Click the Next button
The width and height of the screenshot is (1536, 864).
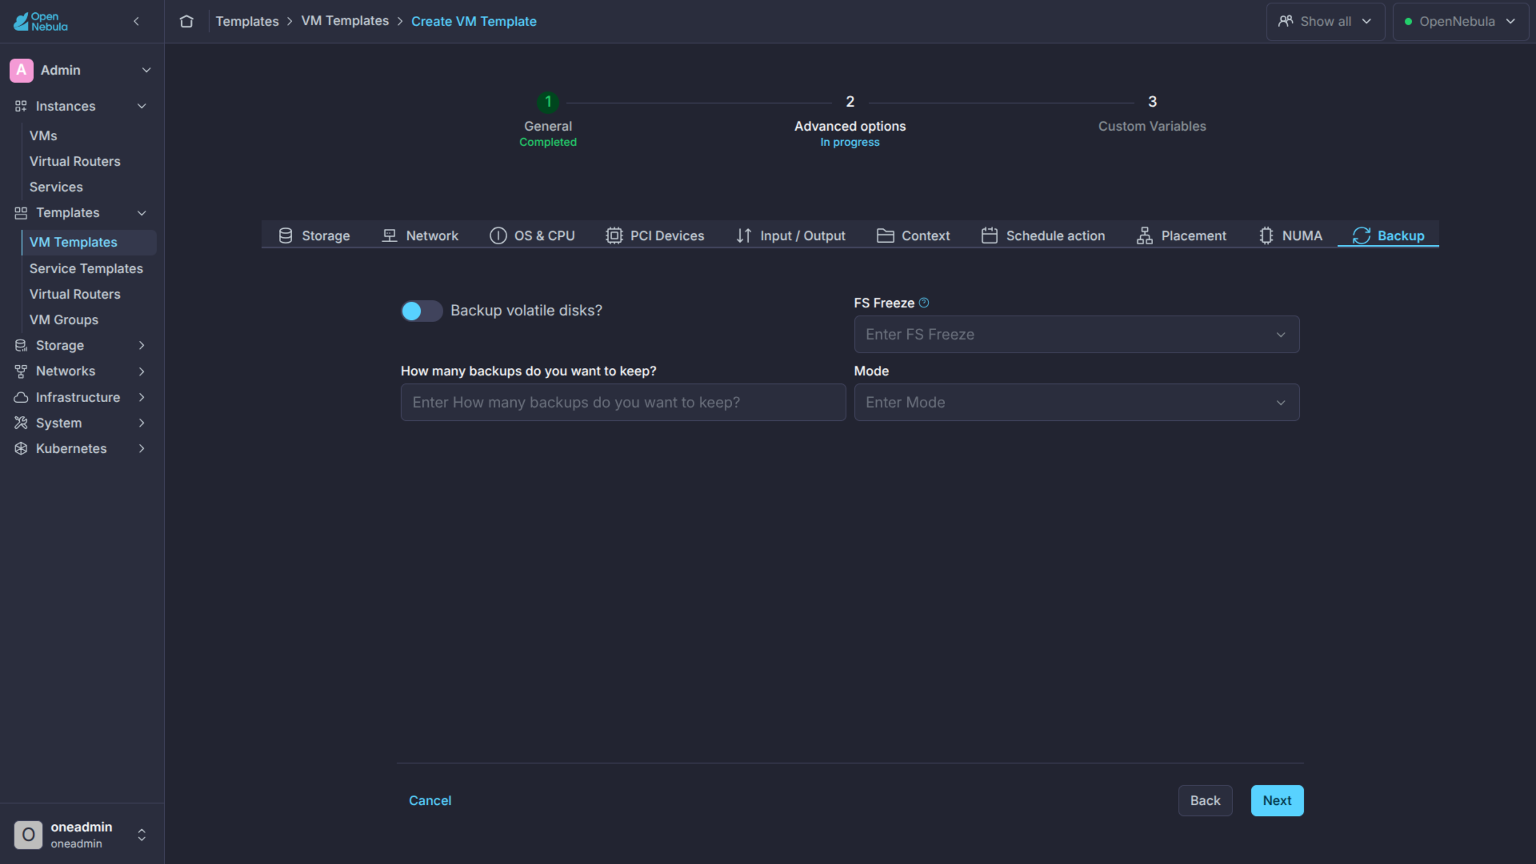coord(1277,801)
